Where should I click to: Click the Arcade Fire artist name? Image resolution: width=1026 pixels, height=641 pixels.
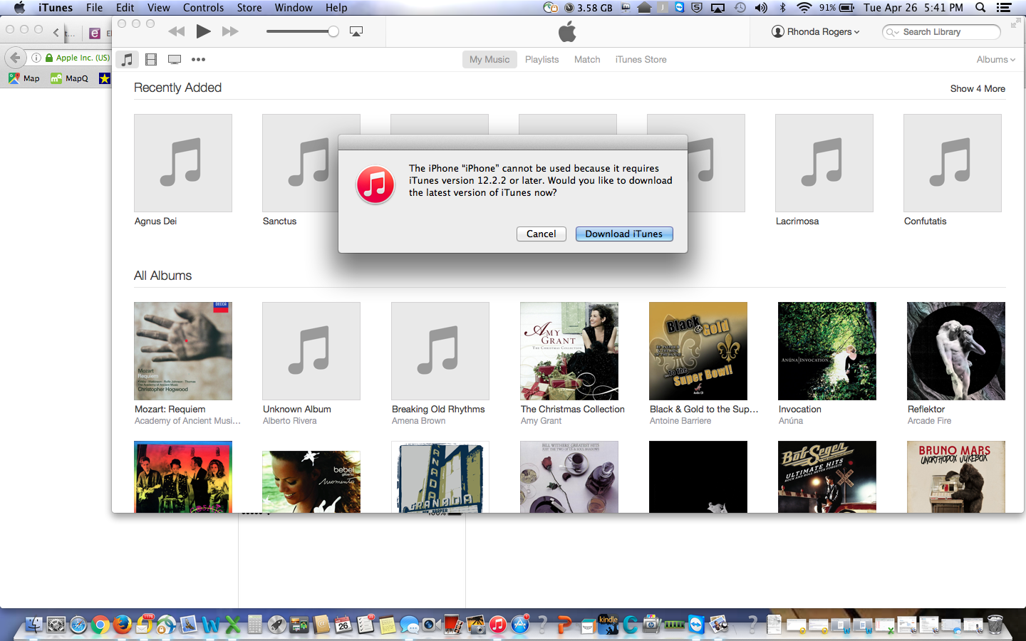click(929, 421)
